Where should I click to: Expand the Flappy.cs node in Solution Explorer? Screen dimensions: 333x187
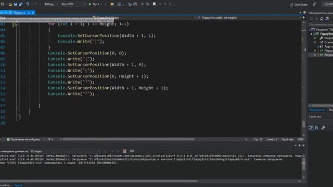pyautogui.click(x=315, y=51)
